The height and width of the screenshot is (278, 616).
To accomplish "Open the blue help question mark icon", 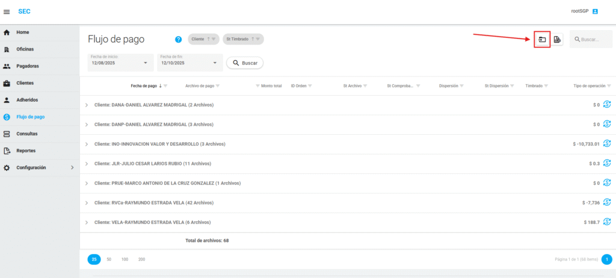I will click(x=178, y=40).
